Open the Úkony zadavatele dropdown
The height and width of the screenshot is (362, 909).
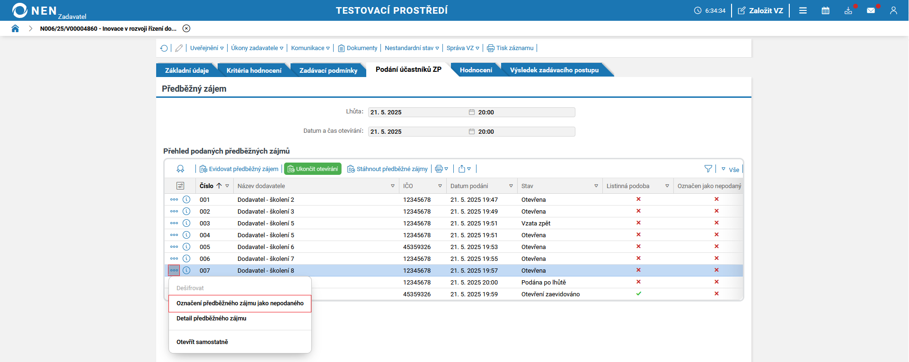click(257, 48)
